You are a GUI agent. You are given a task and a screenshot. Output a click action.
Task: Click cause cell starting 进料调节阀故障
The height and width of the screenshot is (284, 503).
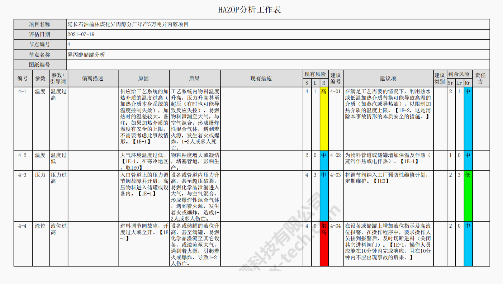click(x=144, y=244)
